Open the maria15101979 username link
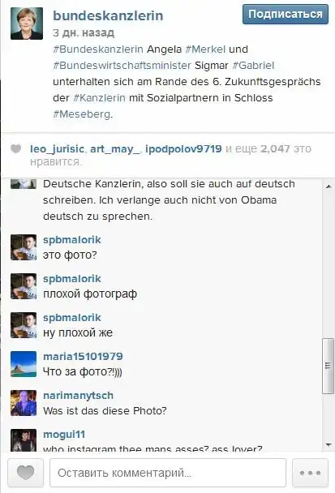335x493 pixels. 83,356
